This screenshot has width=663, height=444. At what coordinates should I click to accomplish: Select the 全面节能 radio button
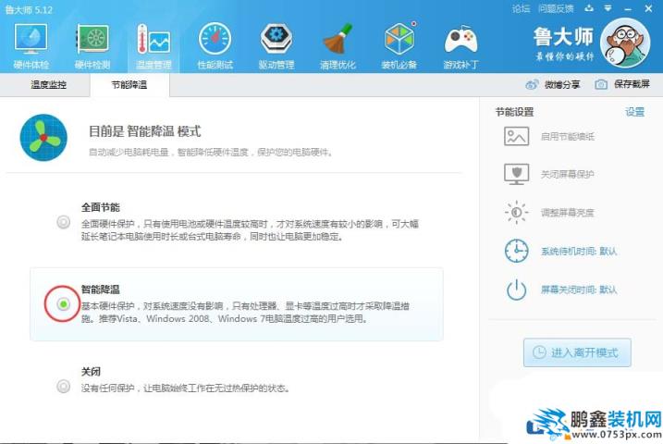point(63,222)
